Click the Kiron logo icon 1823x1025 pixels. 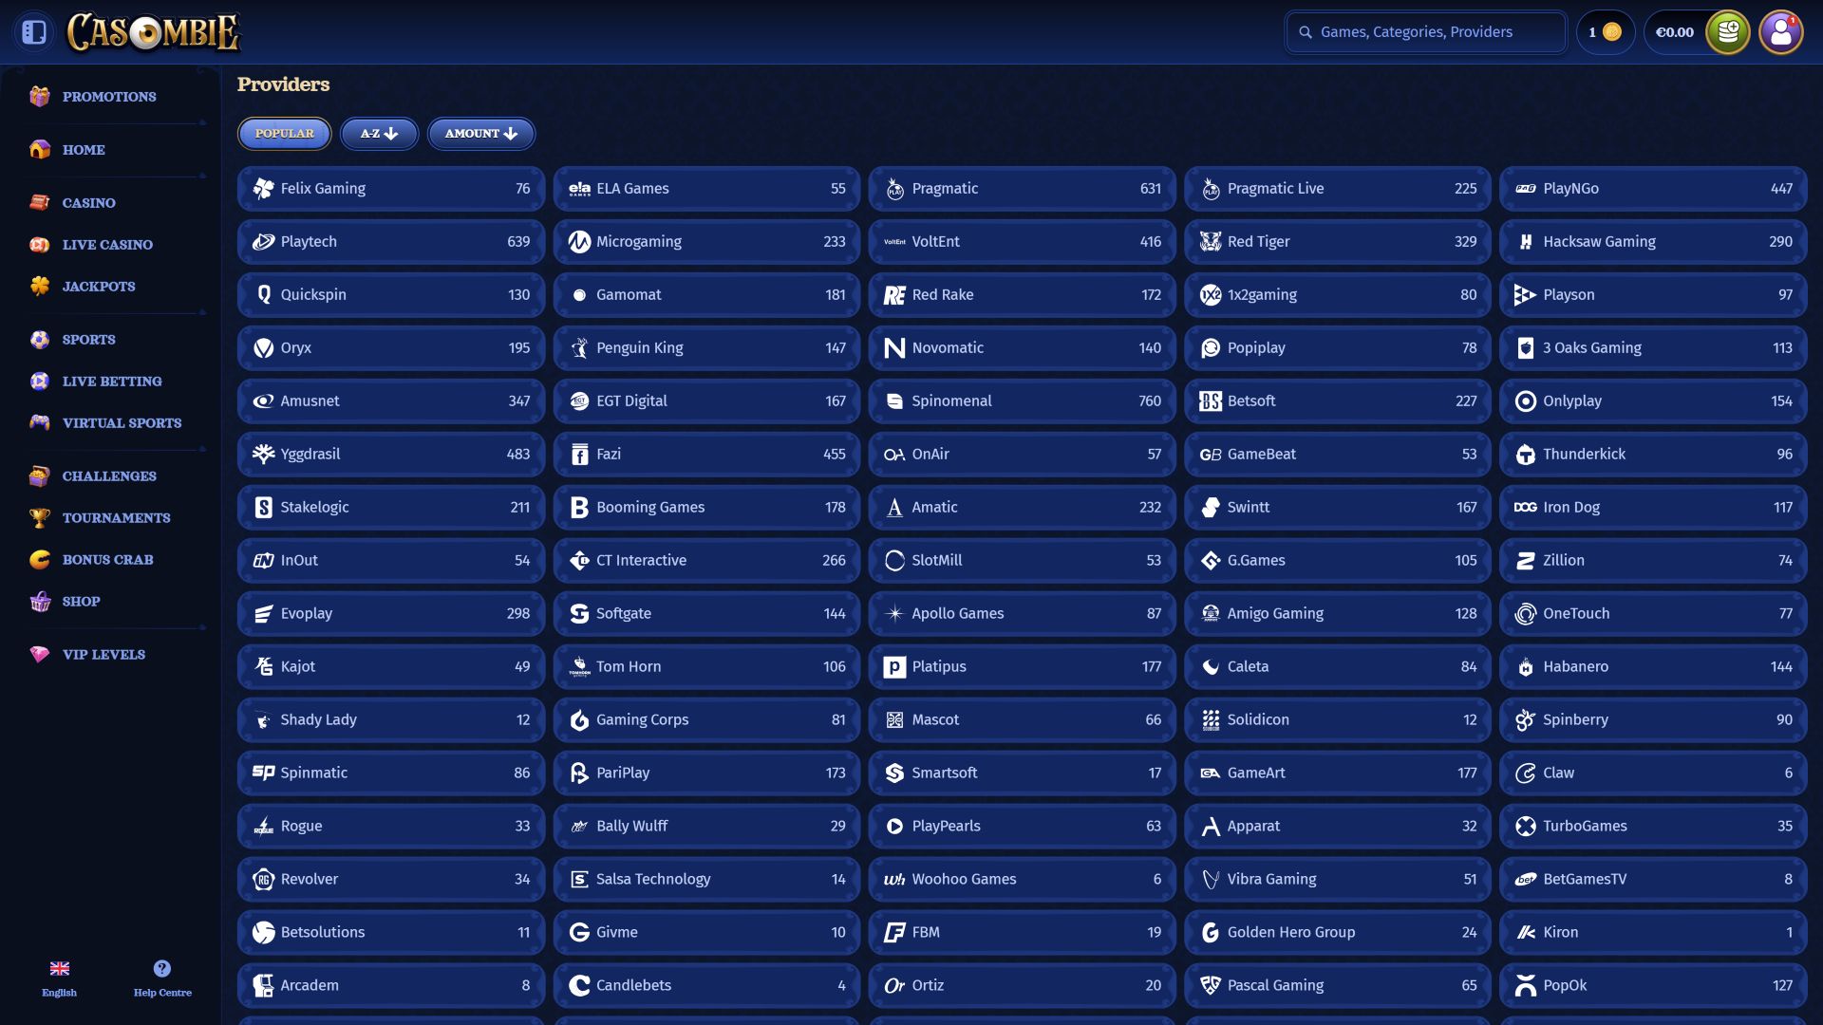[x=1526, y=933]
